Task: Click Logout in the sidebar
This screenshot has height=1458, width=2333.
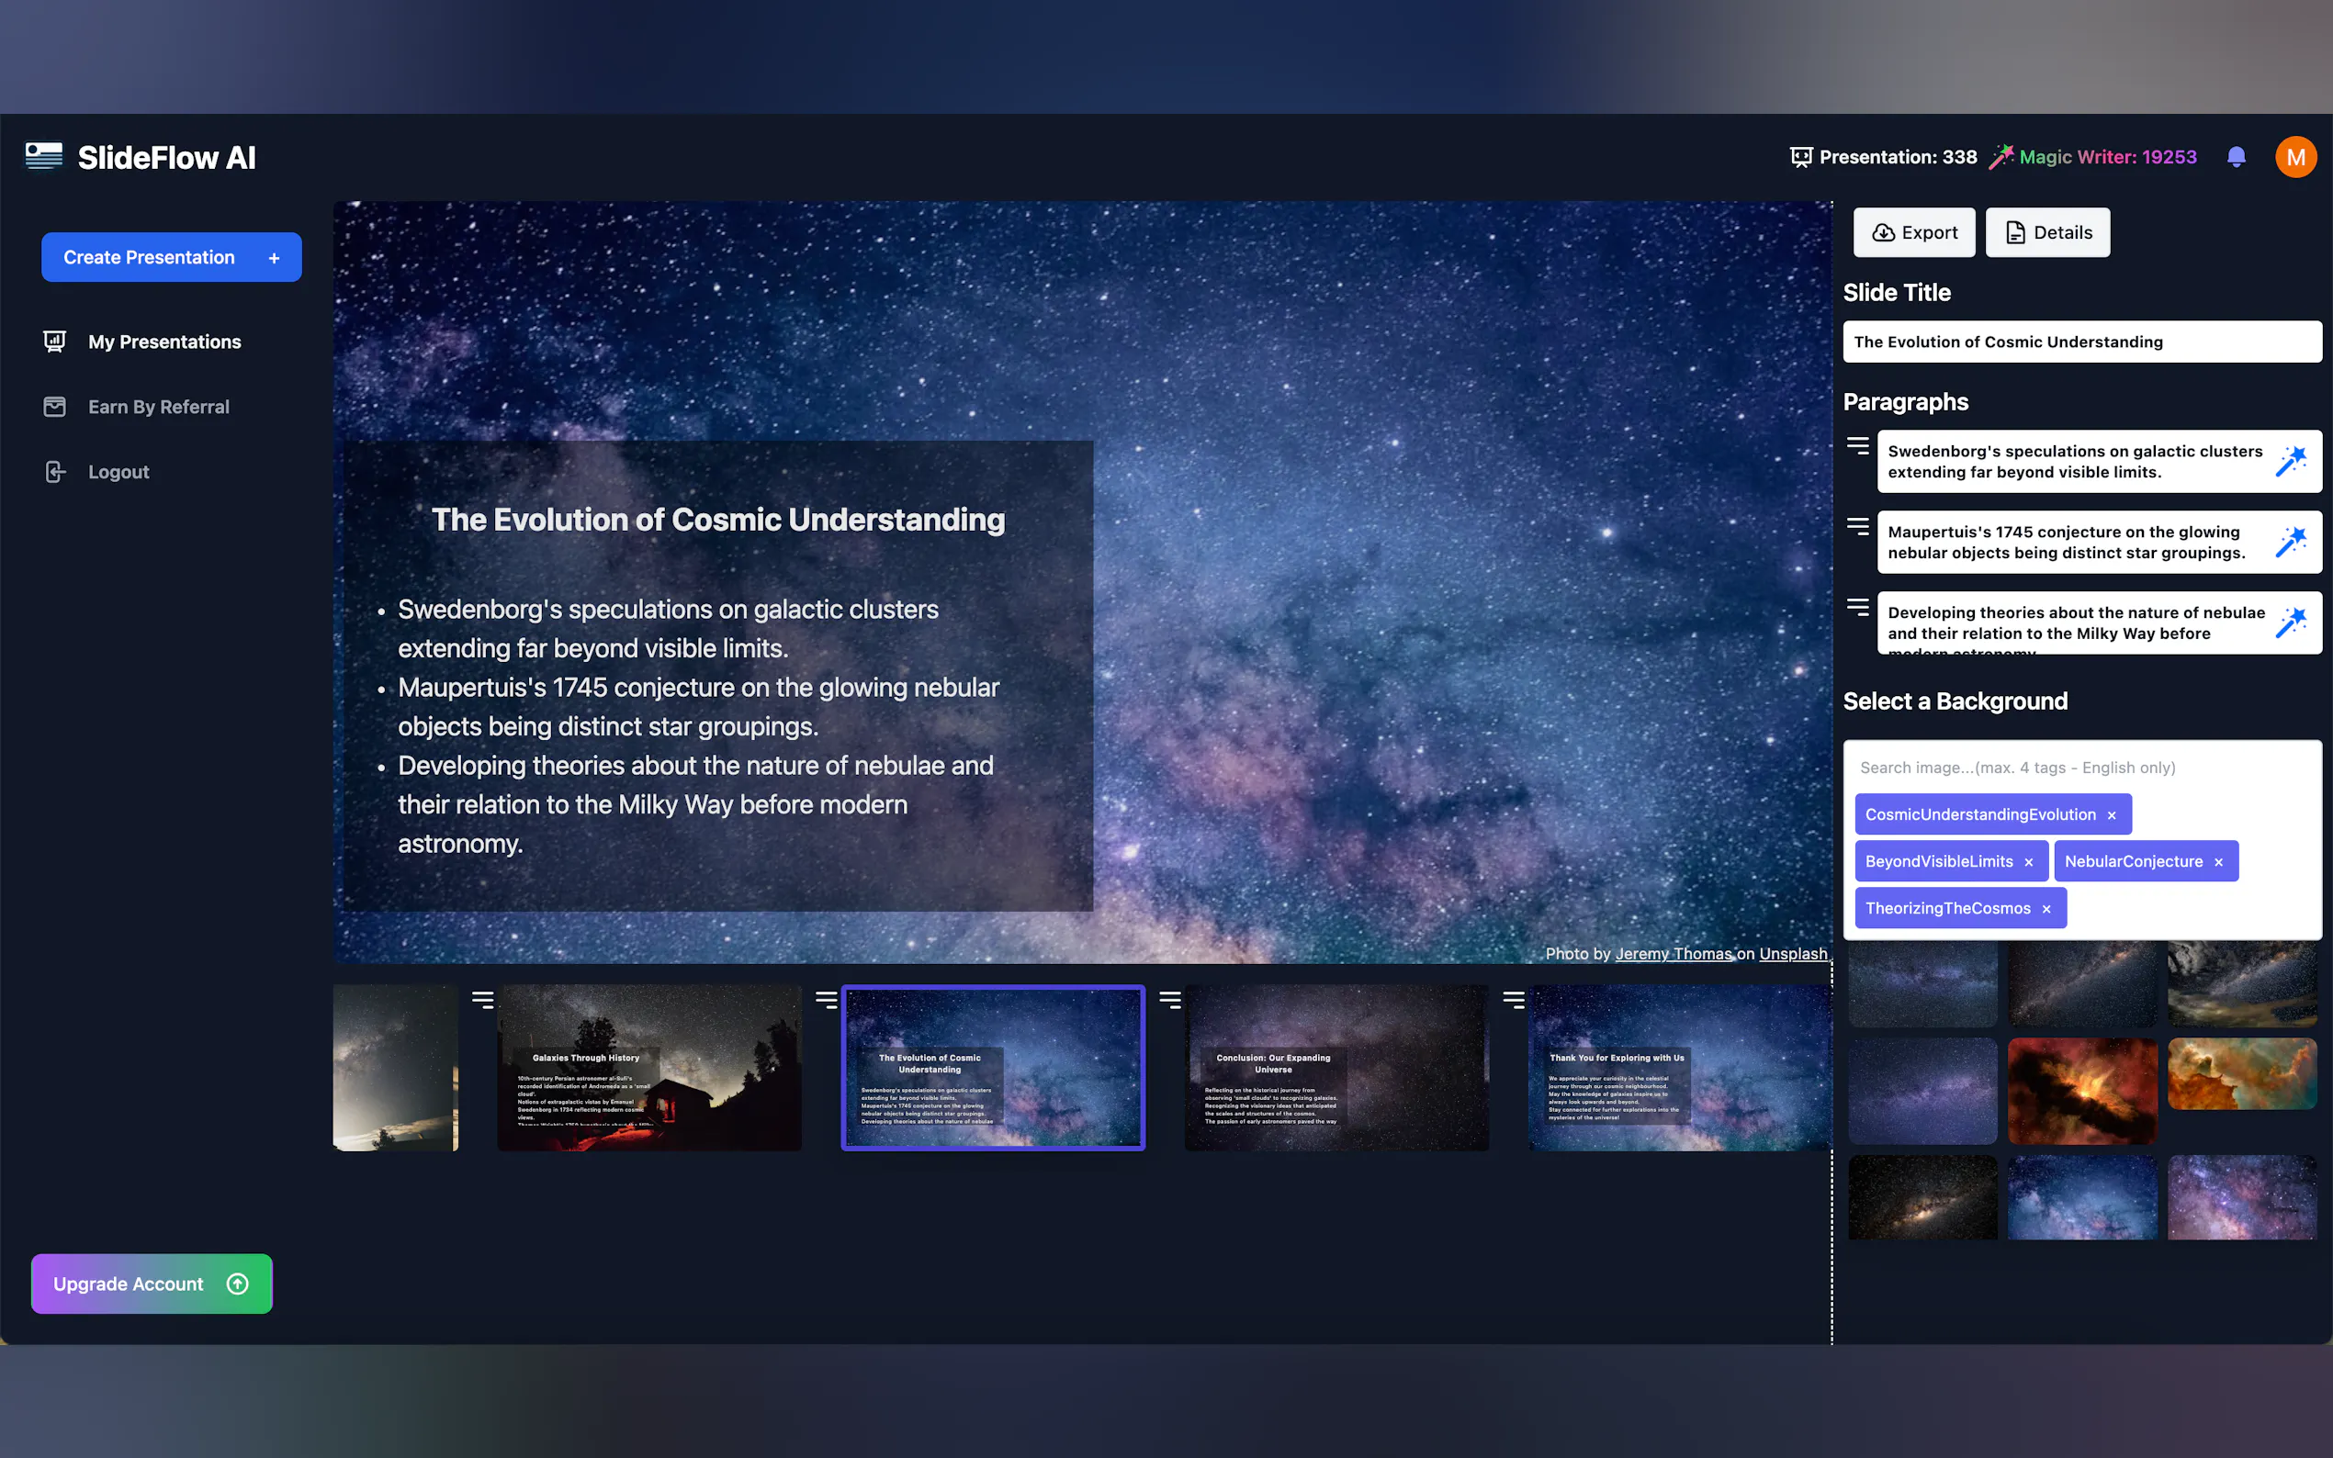Action: tap(118, 472)
